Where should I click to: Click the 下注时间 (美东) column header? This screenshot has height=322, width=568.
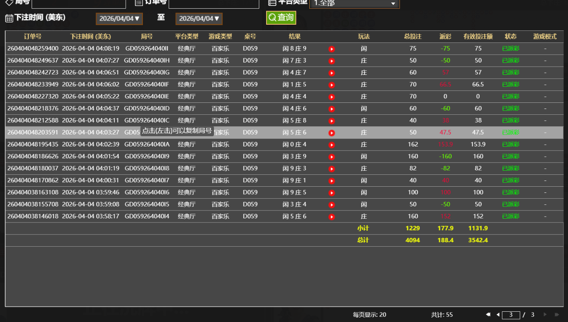[x=90, y=37]
